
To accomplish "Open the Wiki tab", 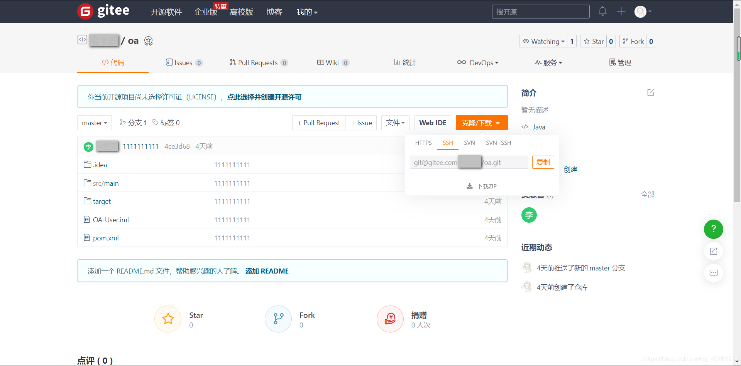I will coord(333,62).
